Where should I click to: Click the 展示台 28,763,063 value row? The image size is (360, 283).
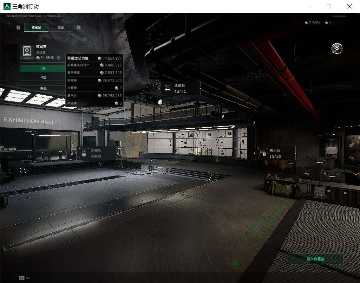coord(94,96)
